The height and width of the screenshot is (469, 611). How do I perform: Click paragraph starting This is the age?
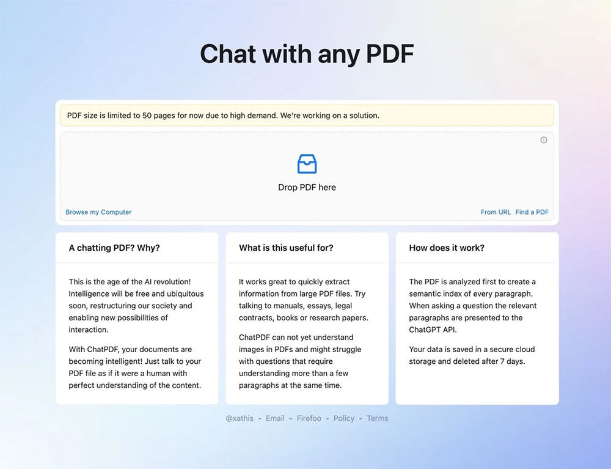tap(136, 306)
